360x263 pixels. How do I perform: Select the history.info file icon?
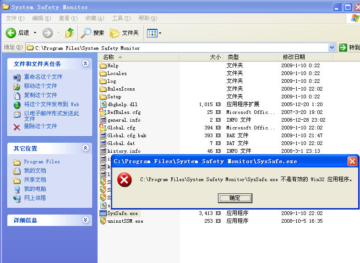[103, 151]
